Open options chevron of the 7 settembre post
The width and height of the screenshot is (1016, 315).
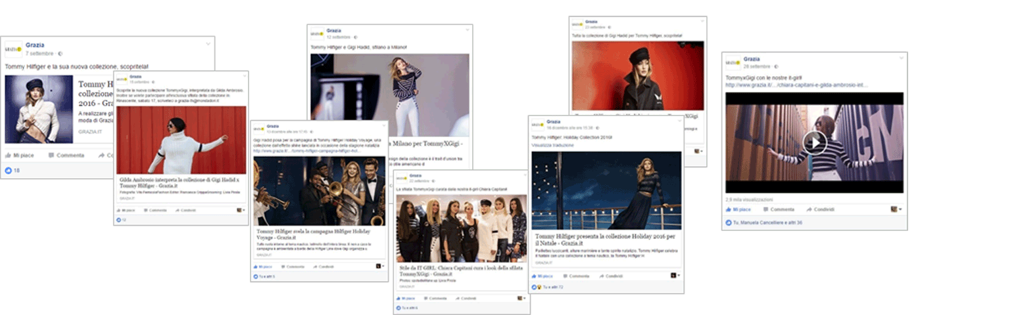[208, 44]
